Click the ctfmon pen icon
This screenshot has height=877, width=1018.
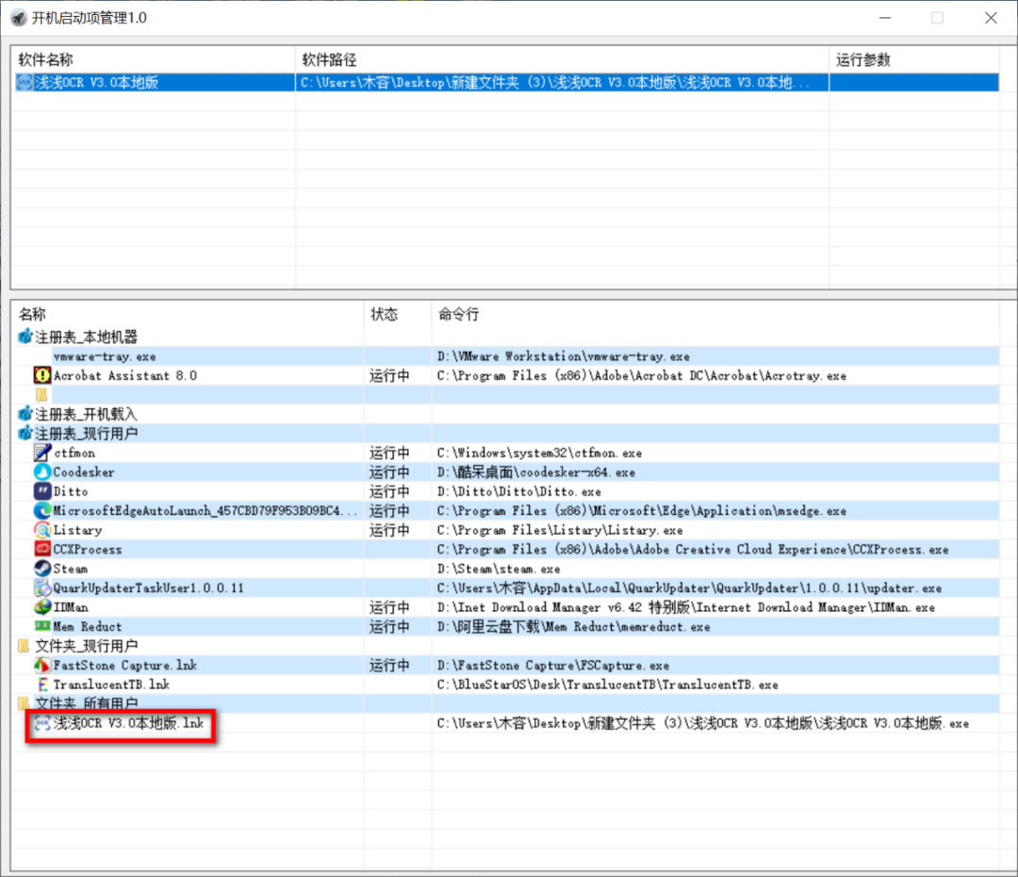point(42,453)
